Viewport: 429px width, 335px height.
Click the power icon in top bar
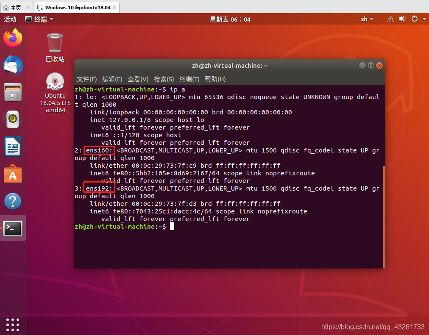tap(415, 19)
